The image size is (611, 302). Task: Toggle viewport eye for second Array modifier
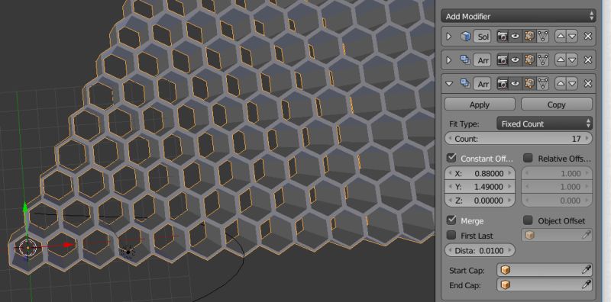coord(516,83)
